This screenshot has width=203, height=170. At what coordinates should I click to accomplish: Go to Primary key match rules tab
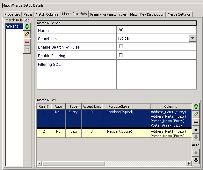pos(108,14)
